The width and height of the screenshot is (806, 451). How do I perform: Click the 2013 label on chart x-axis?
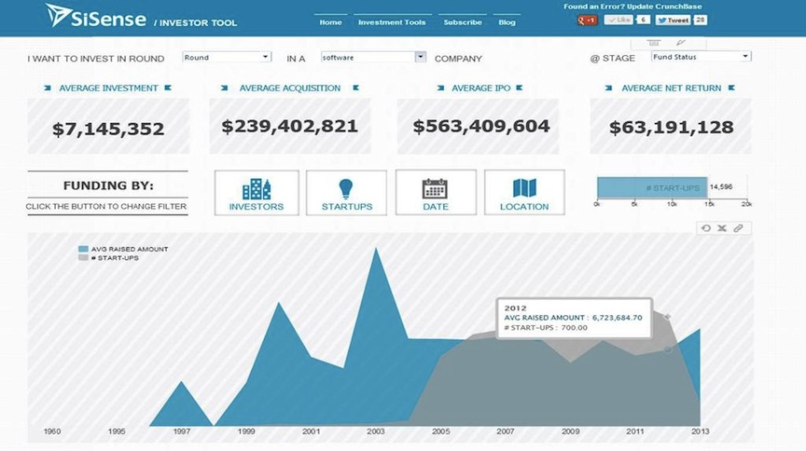coord(700,431)
